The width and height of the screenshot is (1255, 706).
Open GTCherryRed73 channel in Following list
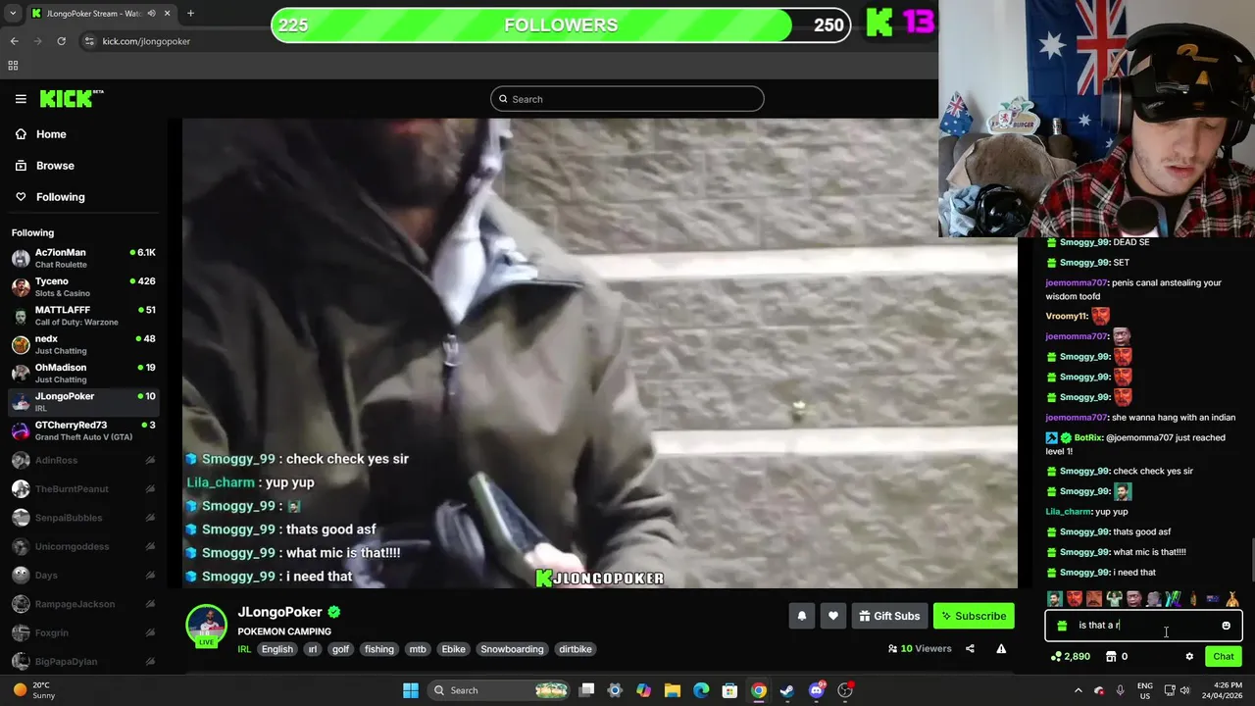point(83,430)
